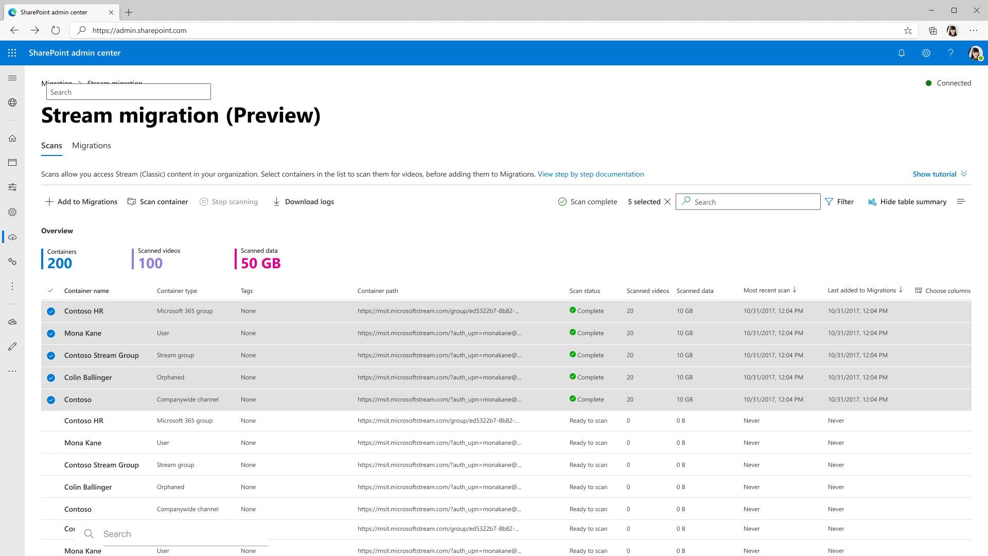Click the Scan container icon button
The image size is (988, 556).
[x=132, y=201]
